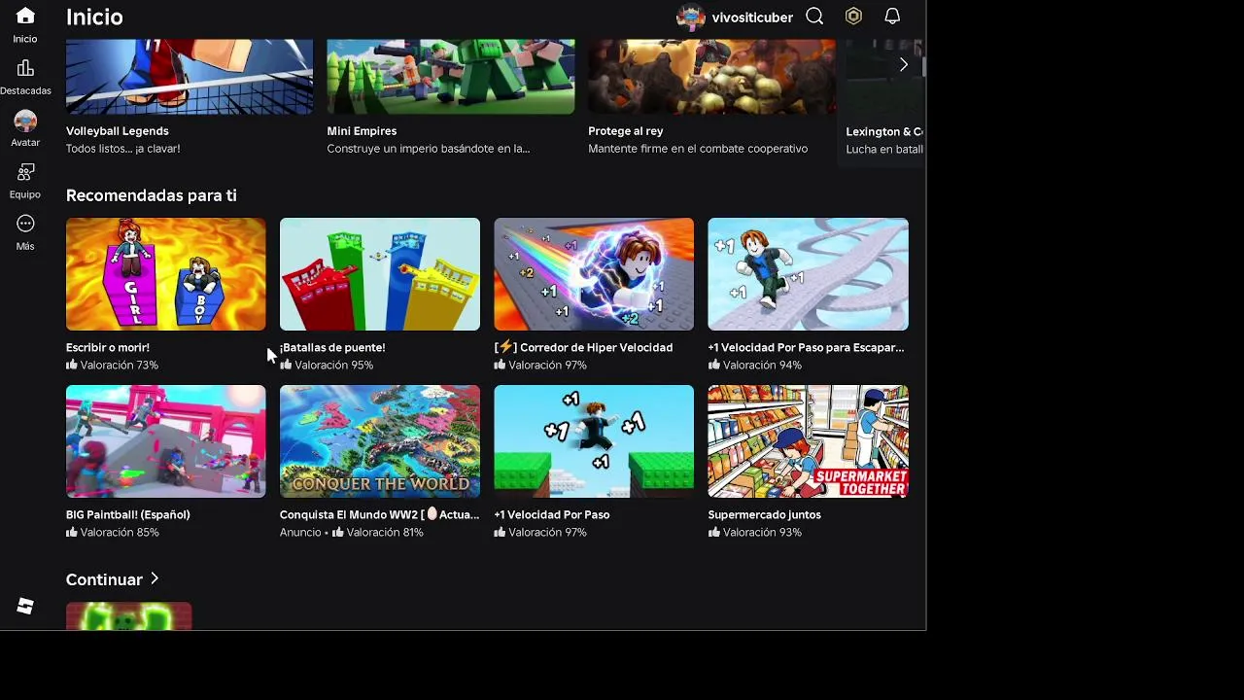Click the Inicio page title

point(94,17)
